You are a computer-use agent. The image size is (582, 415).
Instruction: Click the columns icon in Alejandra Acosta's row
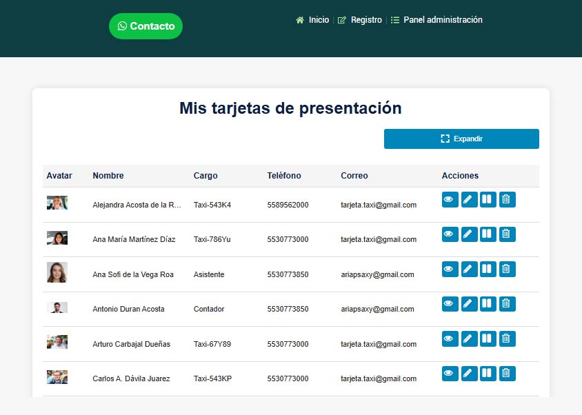488,199
